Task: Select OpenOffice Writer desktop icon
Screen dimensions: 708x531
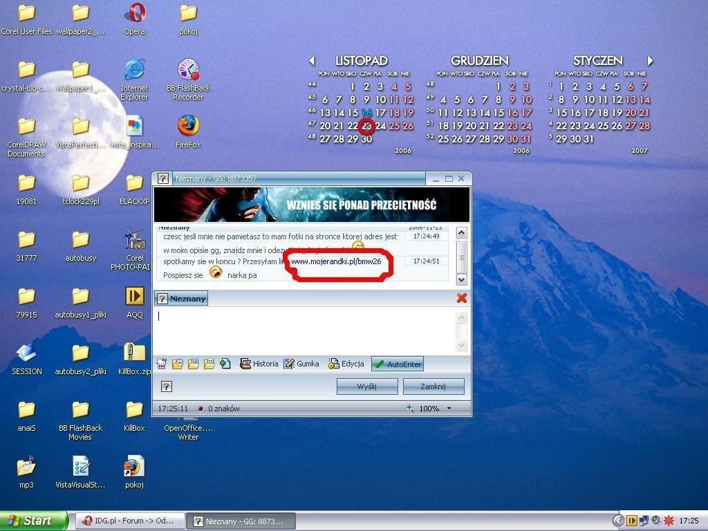Action: click(x=188, y=428)
